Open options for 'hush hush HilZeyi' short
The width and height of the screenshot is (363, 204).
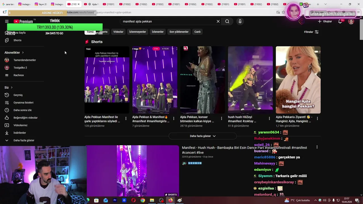pos(269,118)
